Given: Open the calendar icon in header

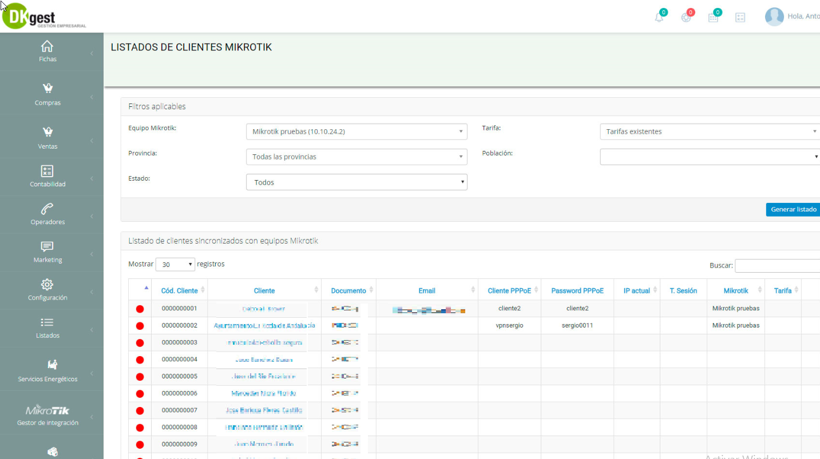Looking at the screenshot, I should pos(713,17).
